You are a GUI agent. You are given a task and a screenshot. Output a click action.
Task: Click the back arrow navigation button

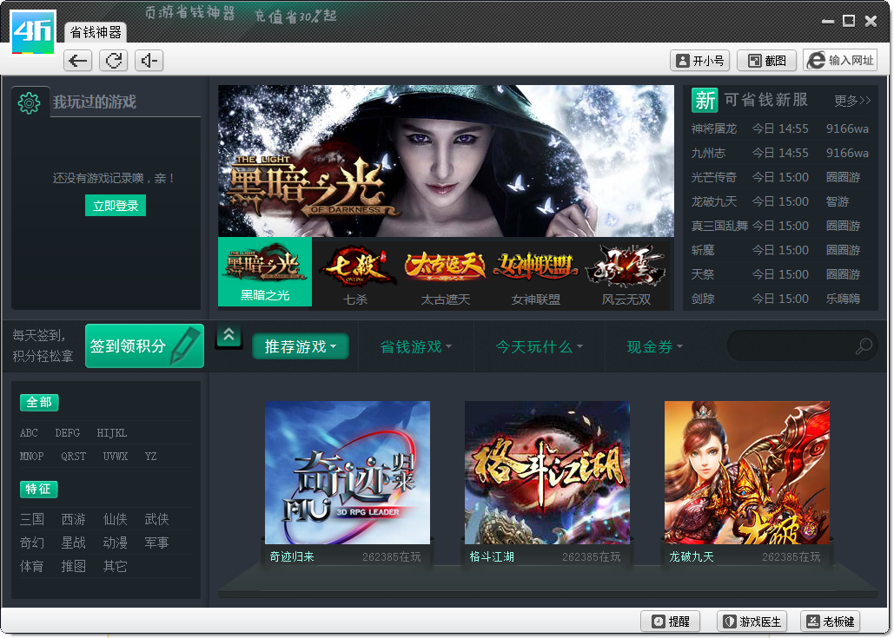(x=77, y=61)
